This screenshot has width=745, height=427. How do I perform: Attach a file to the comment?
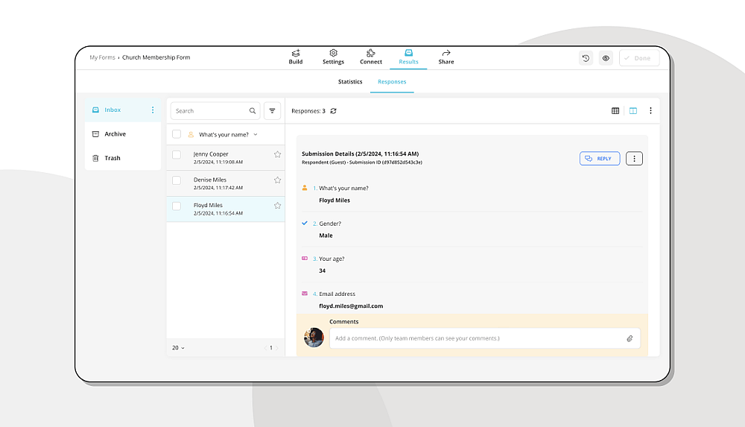[630, 338]
